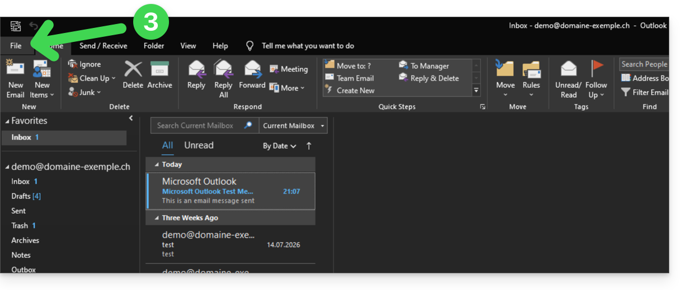Open the Current Mailbox scope dropdown

click(x=293, y=126)
